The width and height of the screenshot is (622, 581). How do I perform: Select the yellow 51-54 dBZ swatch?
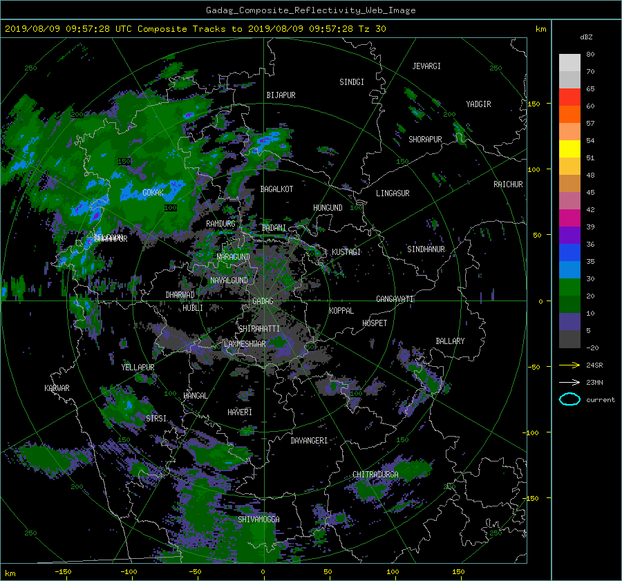tap(569, 149)
